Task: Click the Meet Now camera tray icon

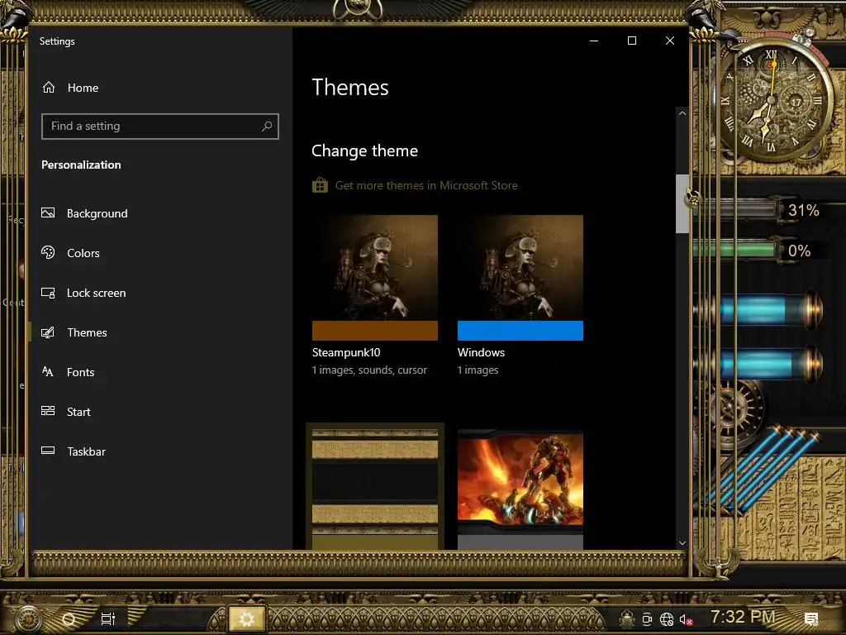Action: [x=647, y=619]
